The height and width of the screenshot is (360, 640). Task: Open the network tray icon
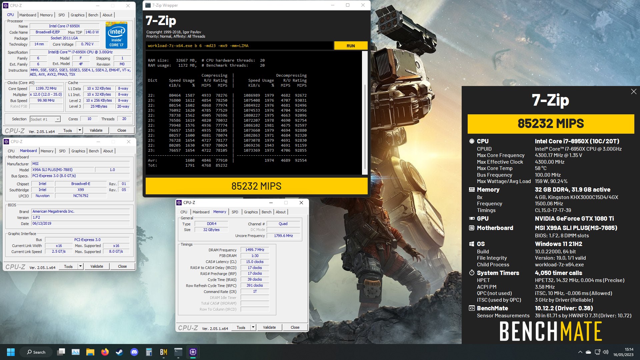click(597, 352)
